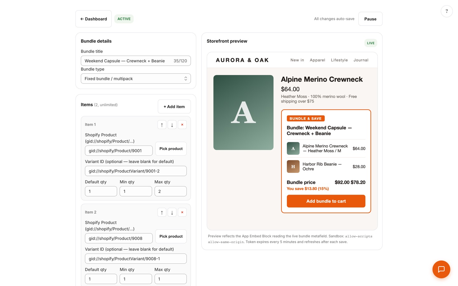The height and width of the screenshot is (286, 458).
Task: Edit Item 2 Variant ID field
Action: point(136,259)
